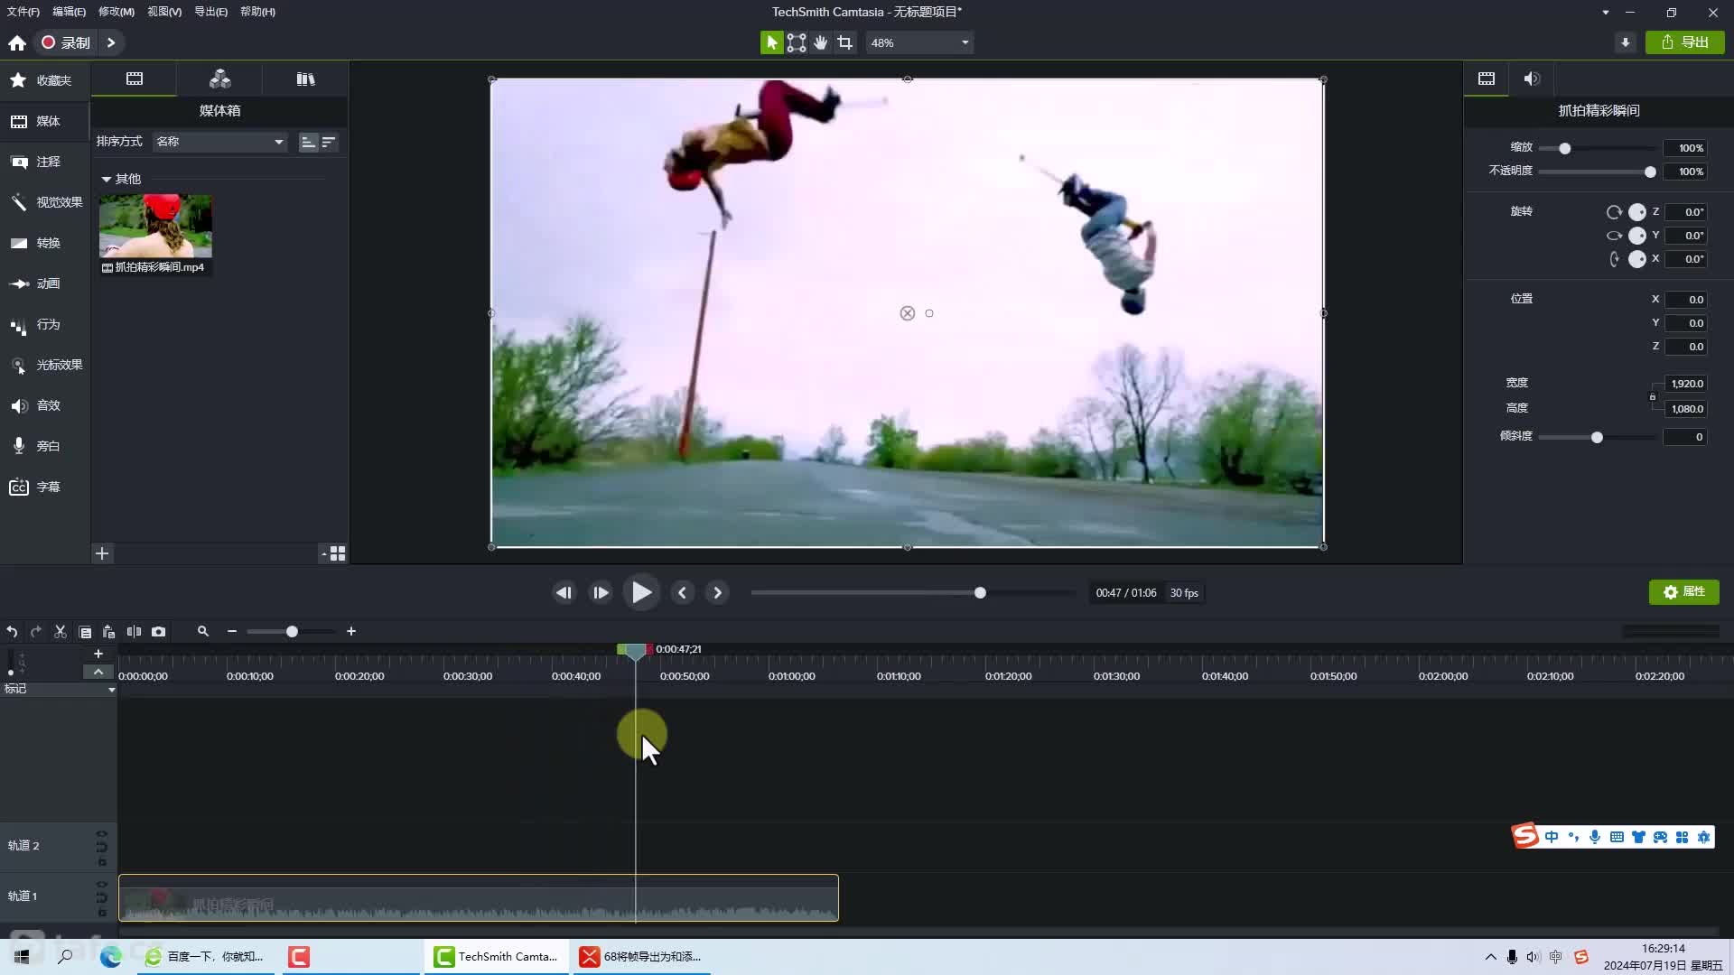Open the 编辑(E) menu
1734x975 pixels.
tap(70, 12)
